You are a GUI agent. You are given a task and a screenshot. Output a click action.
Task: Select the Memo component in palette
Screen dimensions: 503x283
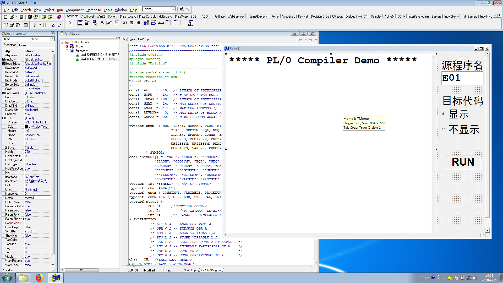[x=117, y=23]
